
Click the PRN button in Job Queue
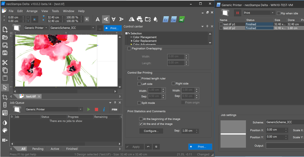pos(114,109)
